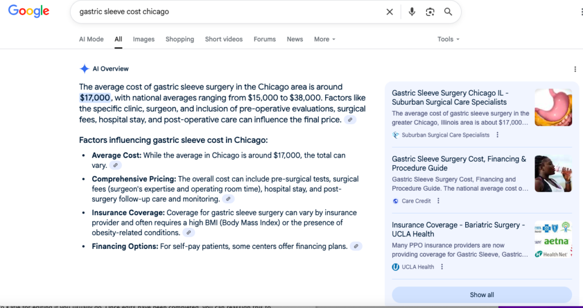Open source link chip after Financing Options bullet
Screen dimensions: 583x308
pyautogui.click(x=356, y=247)
